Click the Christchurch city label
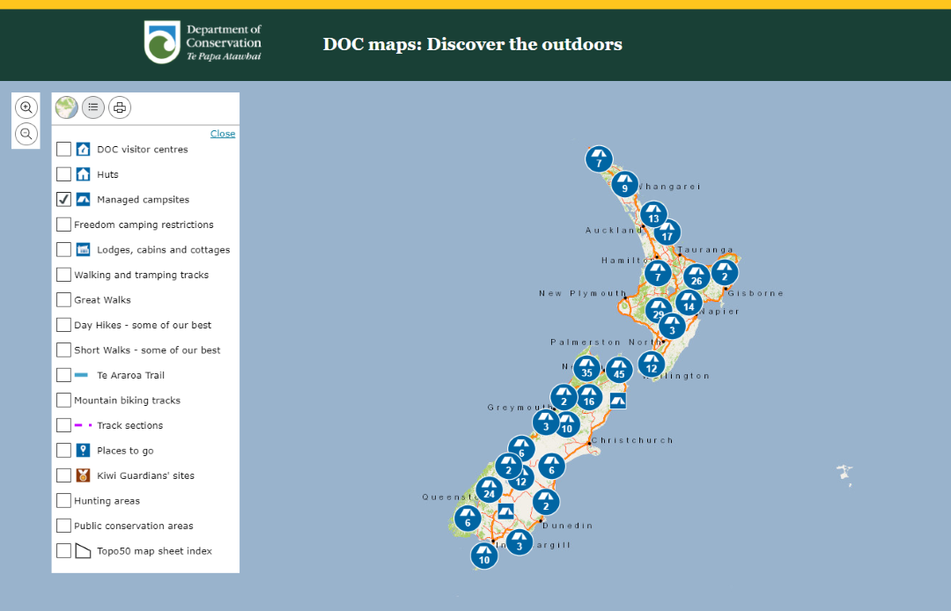 [x=632, y=441]
